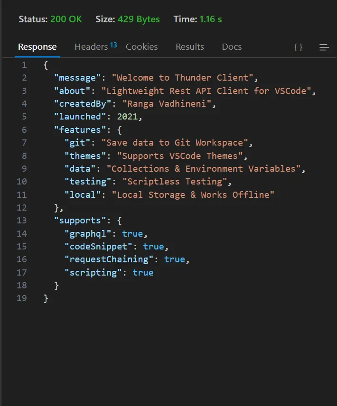Viewport: 337px width, 406px height.
Task: Switch to the Response tab
Action: point(37,47)
